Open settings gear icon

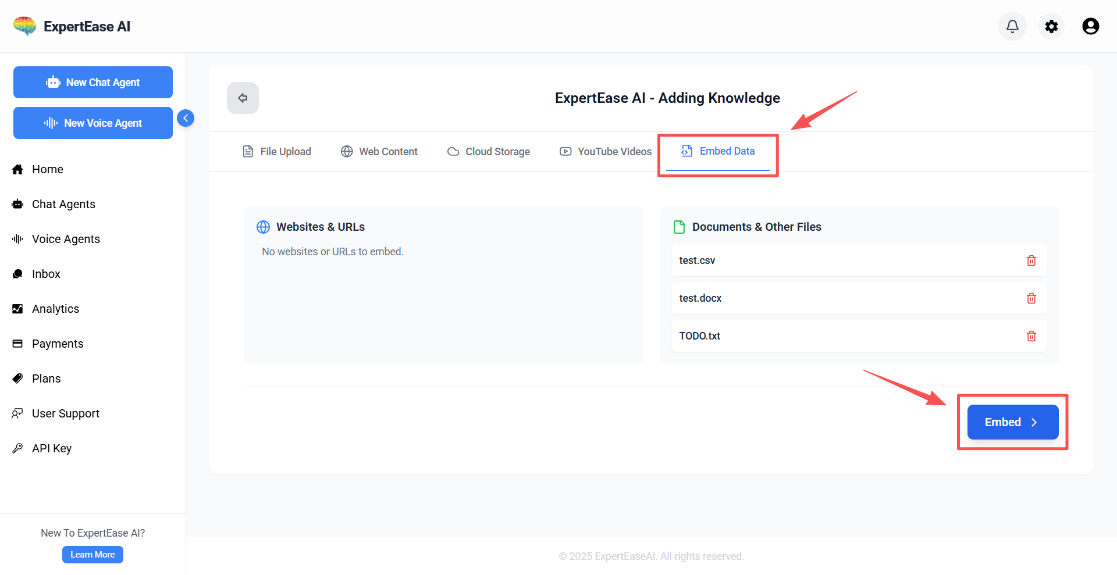coord(1051,26)
